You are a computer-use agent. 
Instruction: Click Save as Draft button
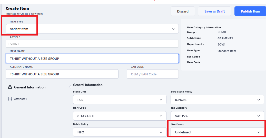pos(214,11)
